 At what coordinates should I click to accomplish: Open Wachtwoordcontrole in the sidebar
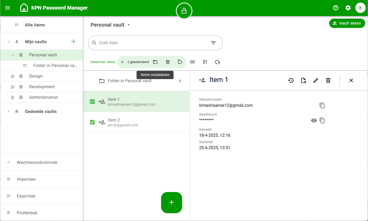tap(37, 162)
